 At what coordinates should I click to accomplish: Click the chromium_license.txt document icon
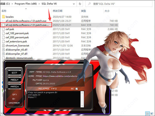(x=3, y=46)
